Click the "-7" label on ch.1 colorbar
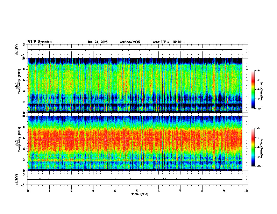277x214 pixels. (x=258, y=80)
